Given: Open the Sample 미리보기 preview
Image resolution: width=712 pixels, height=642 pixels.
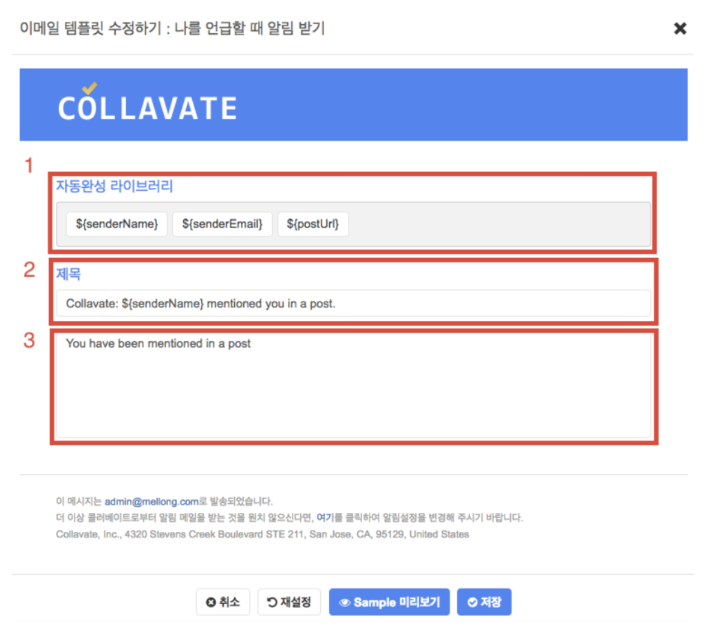Looking at the screenshot, I should pyautogui.click(x=389, y=602).
